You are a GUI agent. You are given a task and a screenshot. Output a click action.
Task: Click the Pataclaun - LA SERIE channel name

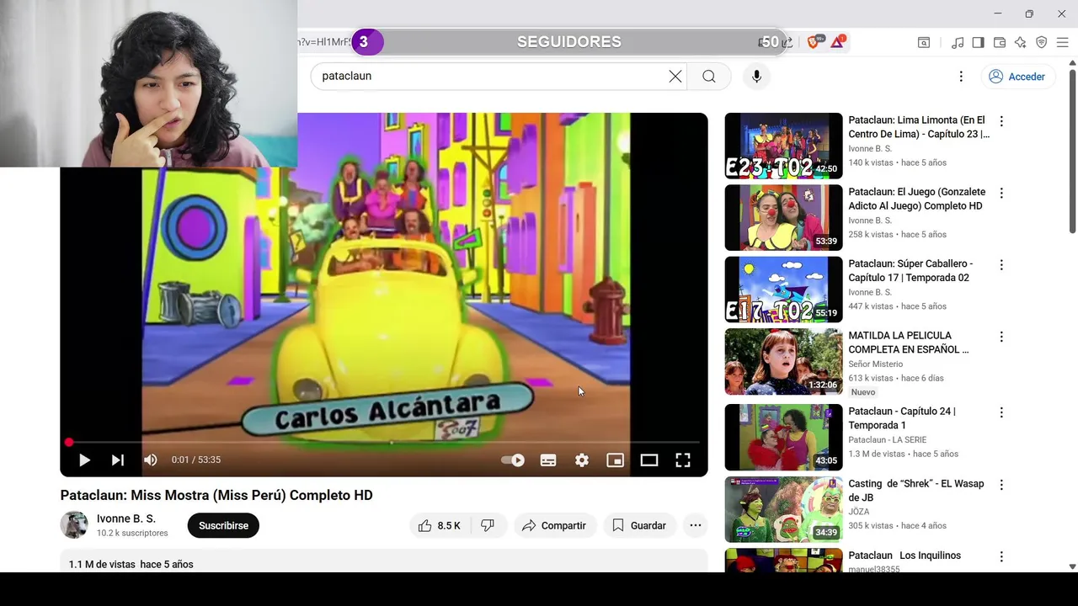pos(889,440)
